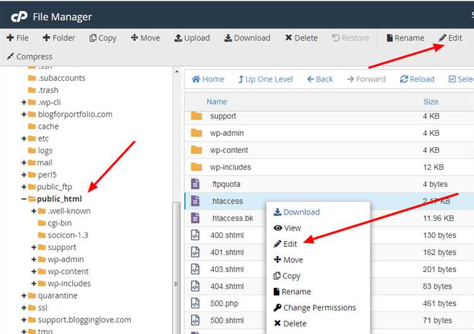The width and height of the screenshot is (474, 334).
Task: Choose Edit from context menu
Action: (x=286, y=244)
